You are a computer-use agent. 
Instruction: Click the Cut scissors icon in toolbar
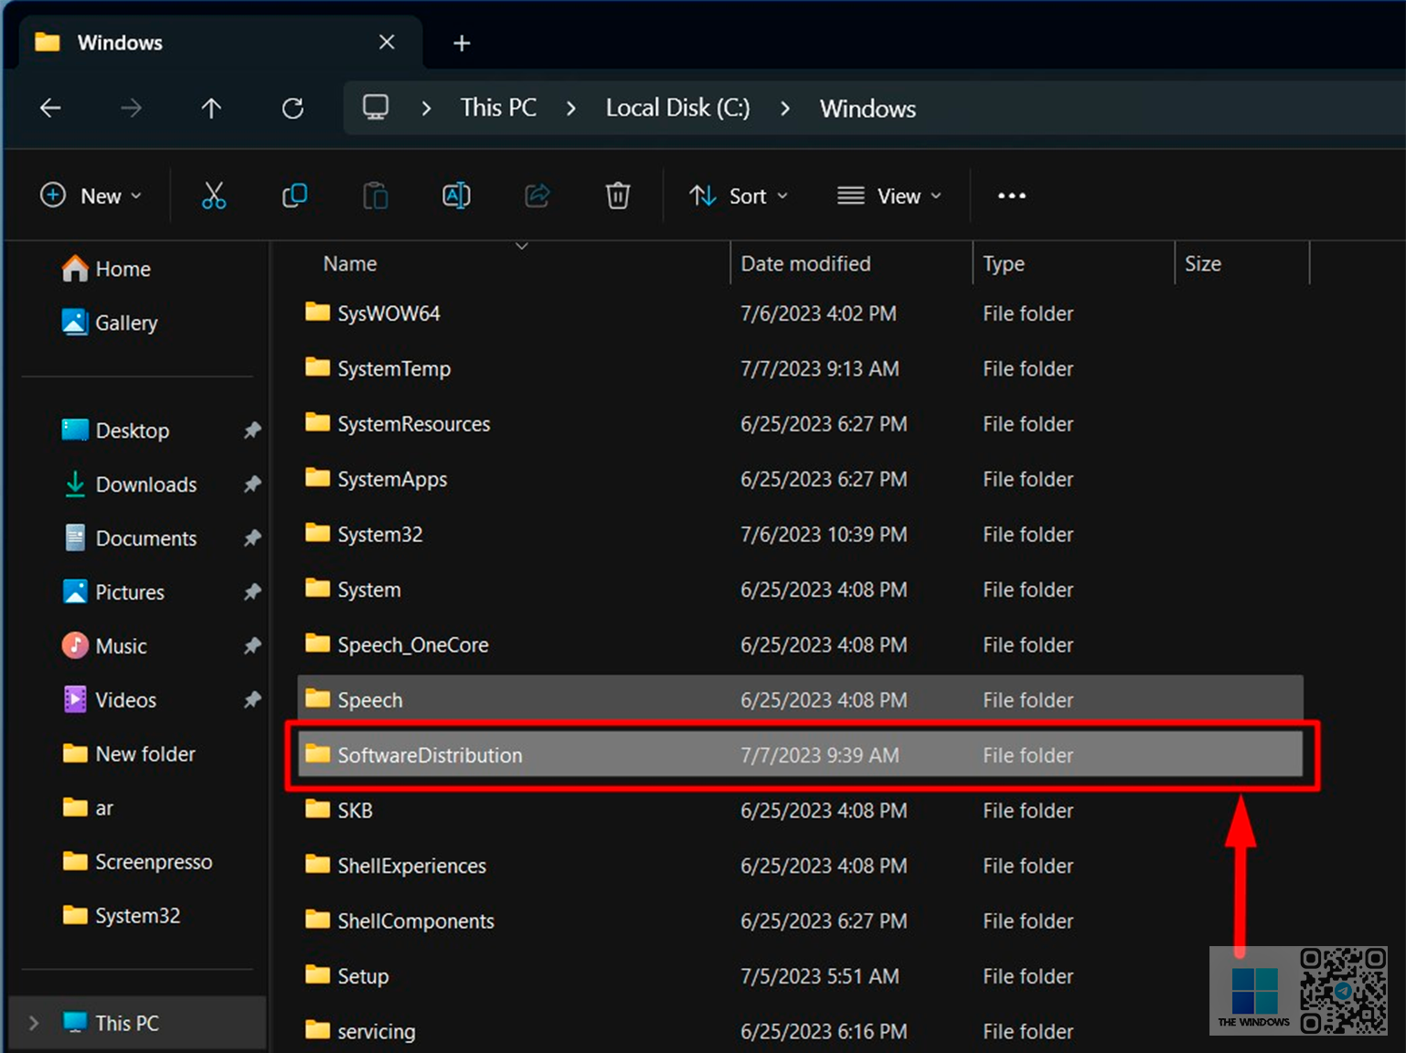click(x=214, y=196)
